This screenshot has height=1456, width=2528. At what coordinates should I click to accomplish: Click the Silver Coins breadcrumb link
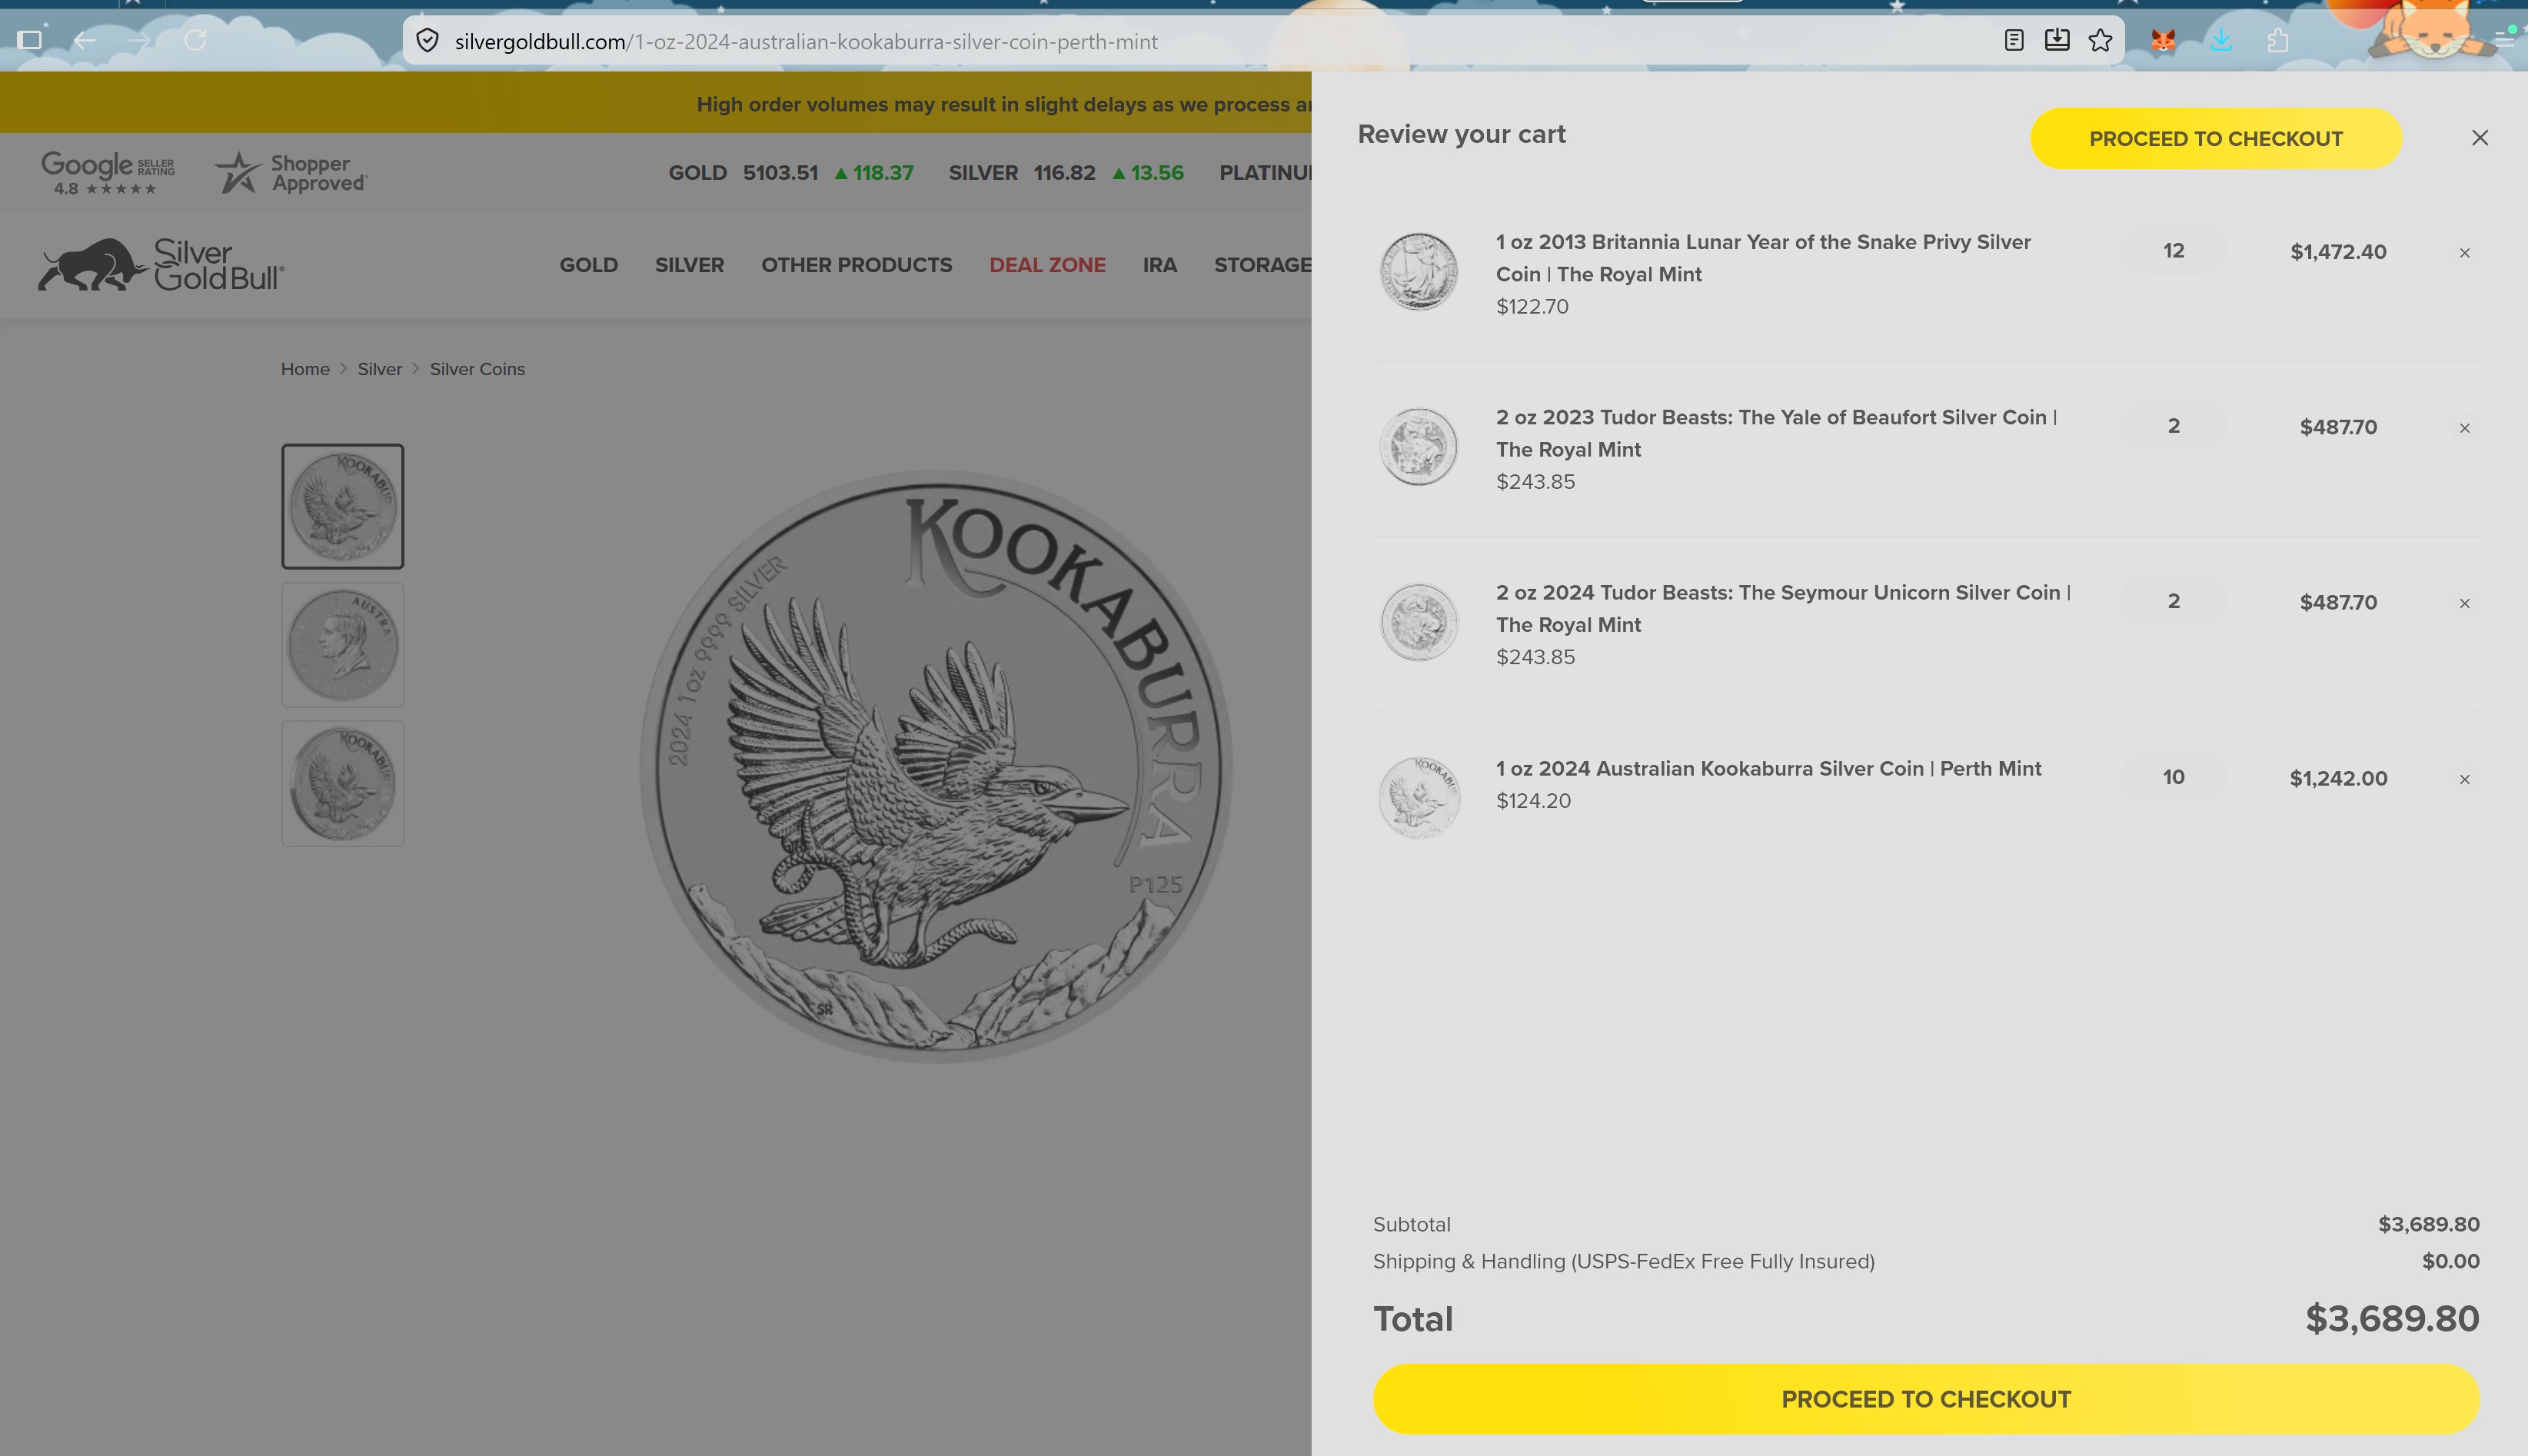[x=477, y=369]
